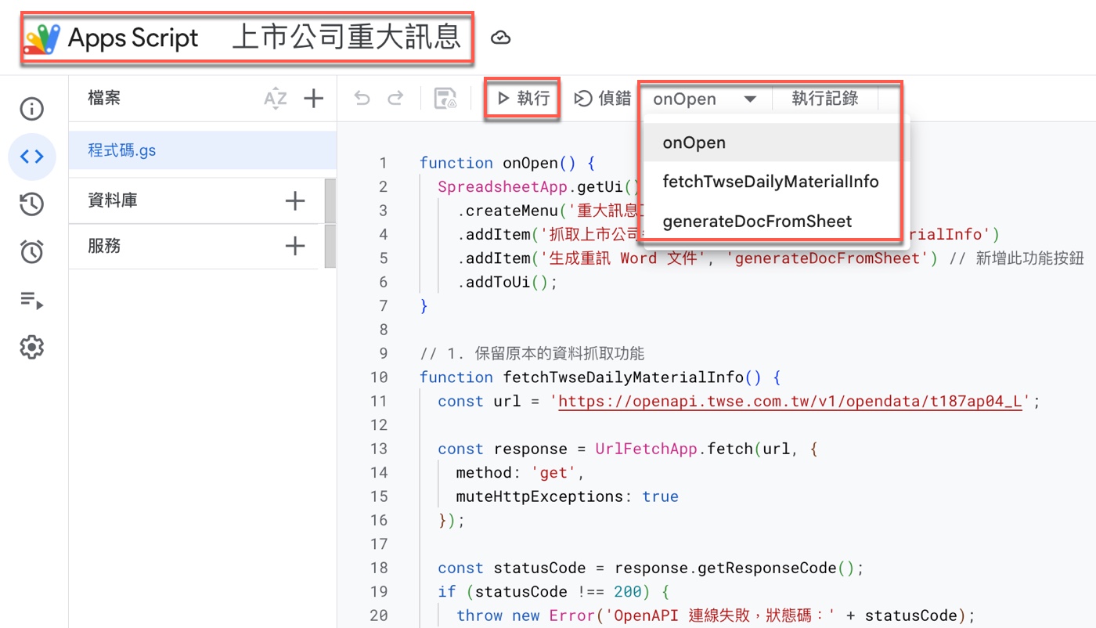The image size is (1096, 628).
Task: Open the 執行記錄 execution log
Action: (825, 99)
